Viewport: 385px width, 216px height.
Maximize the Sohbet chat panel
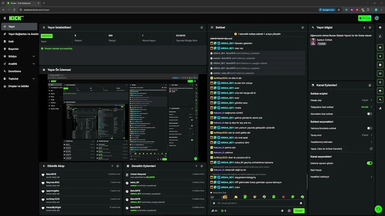(x=303, y=27)
